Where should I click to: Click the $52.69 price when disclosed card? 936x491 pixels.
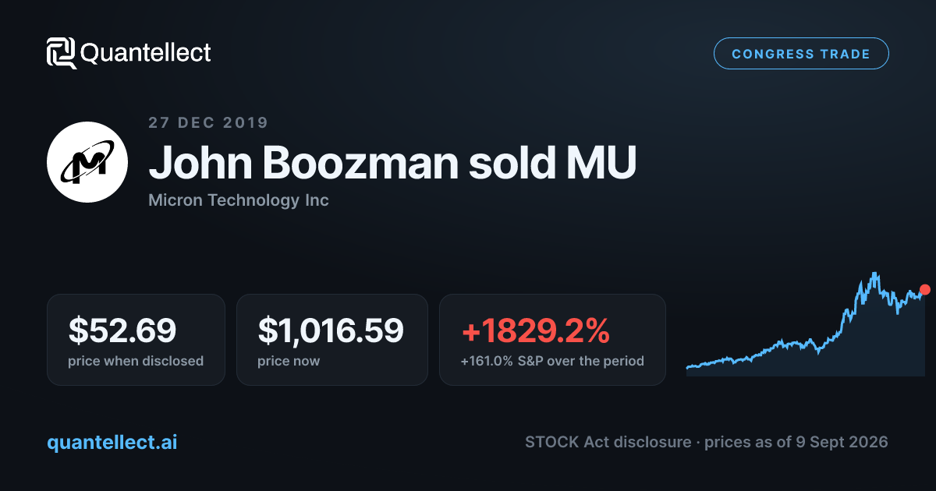click(x=136, y=340)
